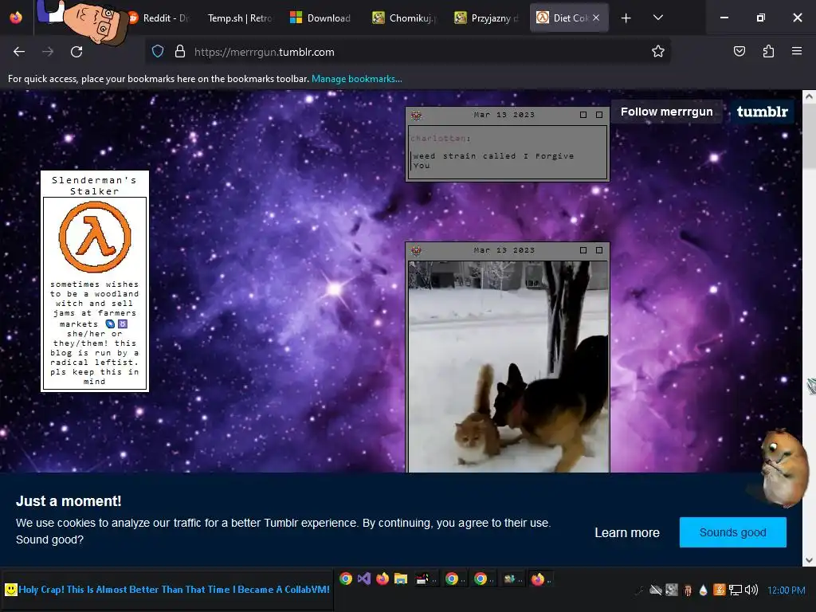Switch to the Microsoft Download tab
816x612 pixels.
(x=321, y=18)
